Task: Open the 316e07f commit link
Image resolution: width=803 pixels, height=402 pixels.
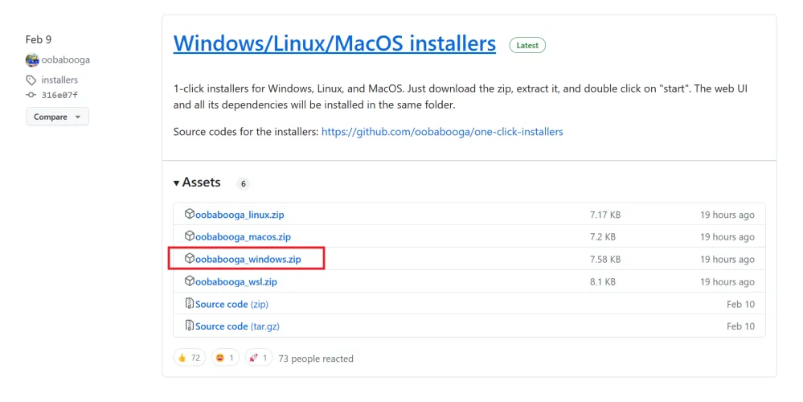Action: pos(59,94)
